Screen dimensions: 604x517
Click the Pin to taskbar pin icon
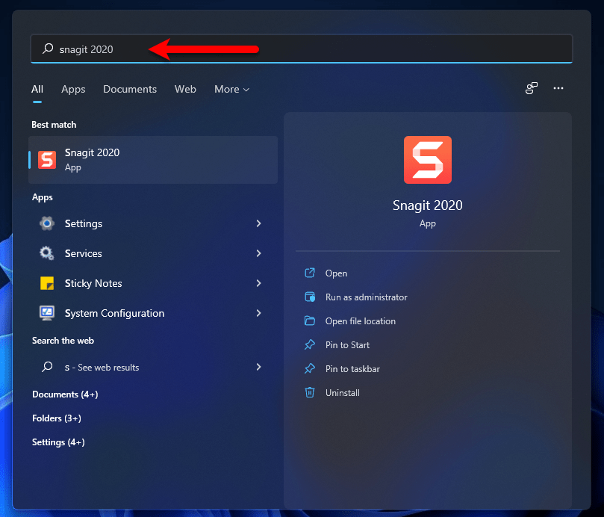click(x=310, y=368)
